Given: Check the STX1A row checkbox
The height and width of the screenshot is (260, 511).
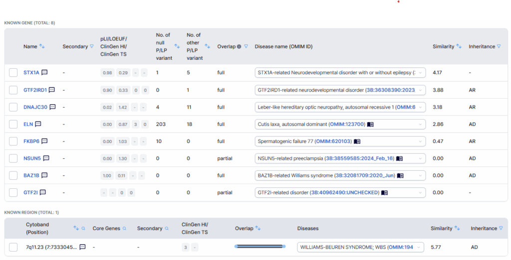Looking at the screenshot, I should coord(13,73).
